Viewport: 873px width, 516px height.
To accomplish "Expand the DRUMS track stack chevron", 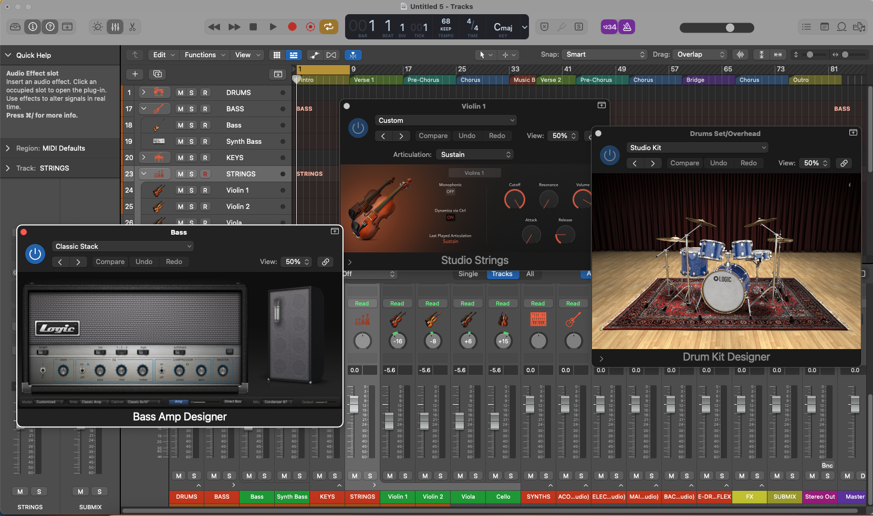I will pos(143,92).
